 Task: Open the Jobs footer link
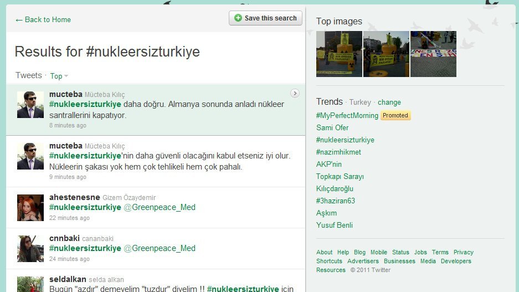tap(421, 252)
